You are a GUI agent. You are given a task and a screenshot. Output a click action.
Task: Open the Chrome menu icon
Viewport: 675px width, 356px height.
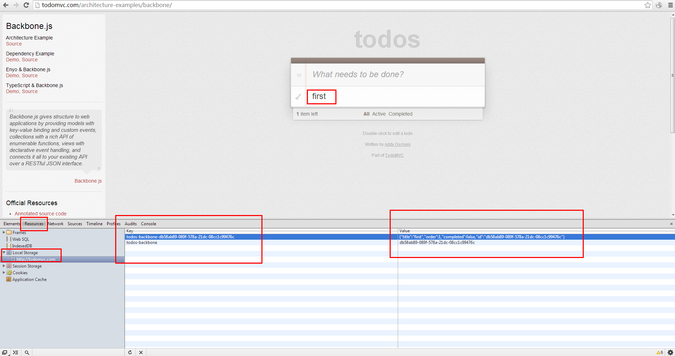click(670, 5)
